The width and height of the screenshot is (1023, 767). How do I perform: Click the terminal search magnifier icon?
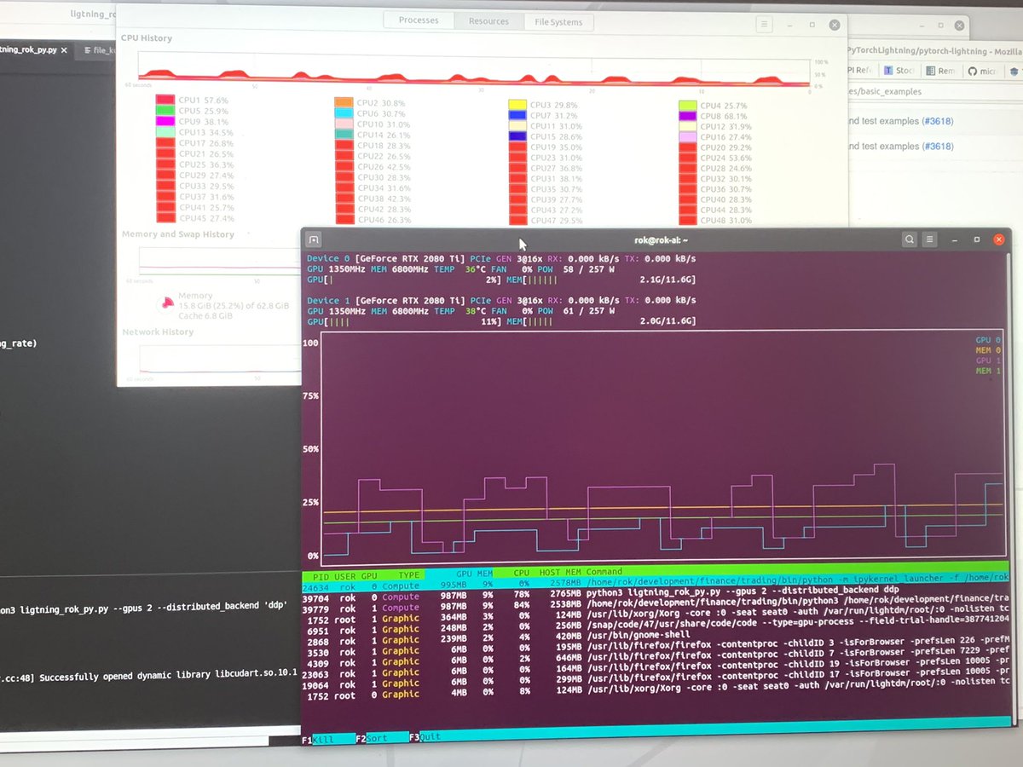tap(910, 239)
